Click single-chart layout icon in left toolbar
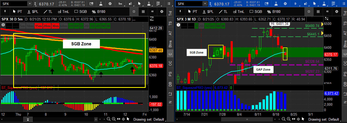 click(x=134, y=12)
